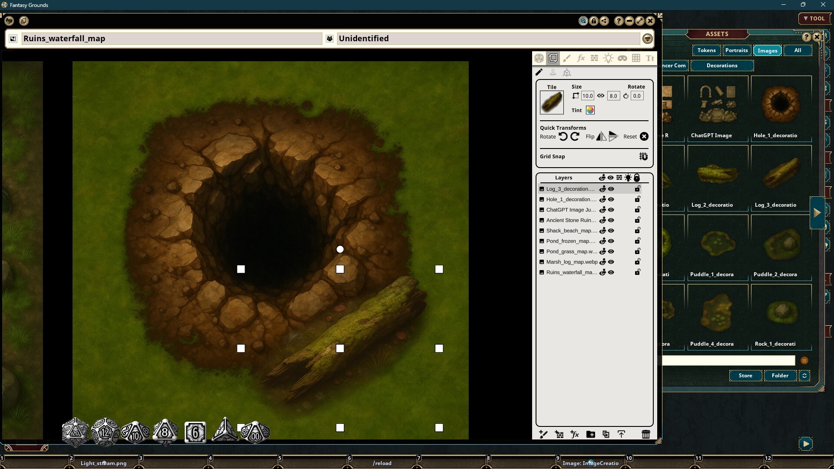This screenshot has width=834, height=469.
Task: Click the Store button
Action: (x=745, y=376)
